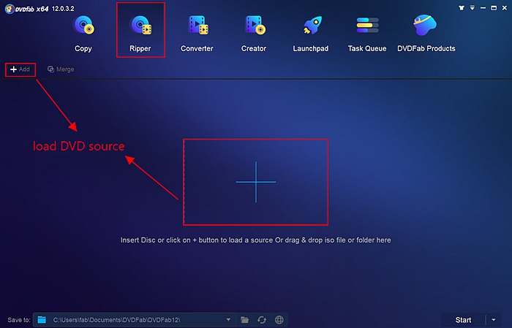The height and width of the screenshot is (328, 512).
Task: Expand the arrow next to Start
Action: pyautogui.click(x=494, y=320)
